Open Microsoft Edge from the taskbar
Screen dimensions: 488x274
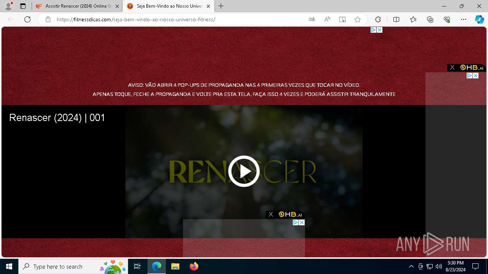157,266
